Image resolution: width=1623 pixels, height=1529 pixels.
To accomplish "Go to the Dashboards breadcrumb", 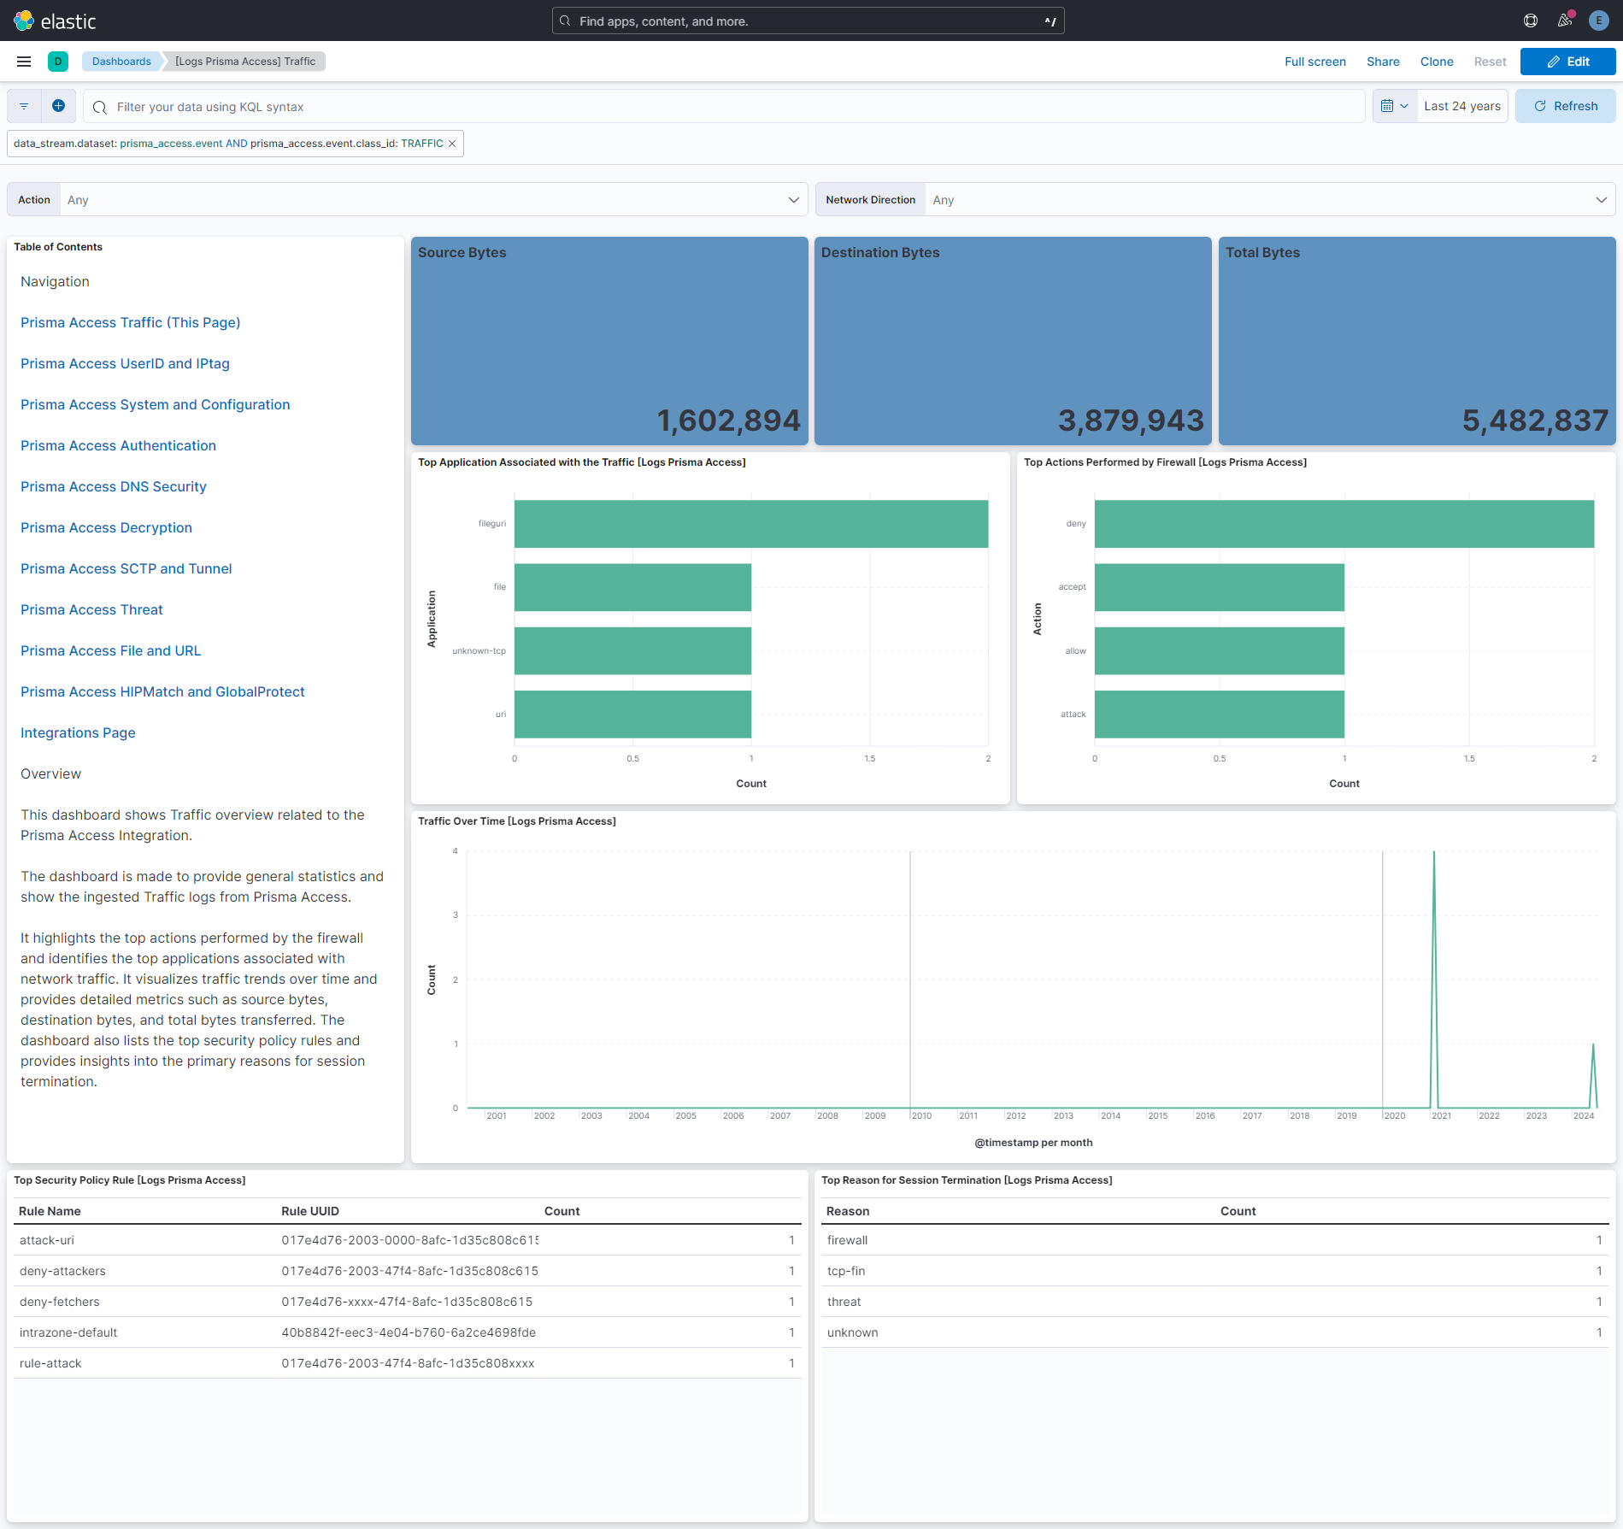I will pyautogui.click(x=121, y=61).
